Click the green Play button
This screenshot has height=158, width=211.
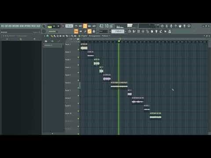point(50,26)
